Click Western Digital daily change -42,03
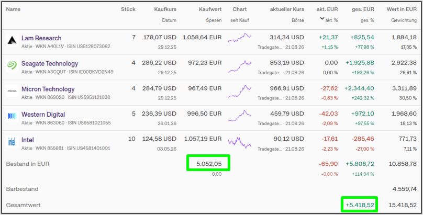The height and width of the screenshot is (215, 423). [x=328, y=114]
